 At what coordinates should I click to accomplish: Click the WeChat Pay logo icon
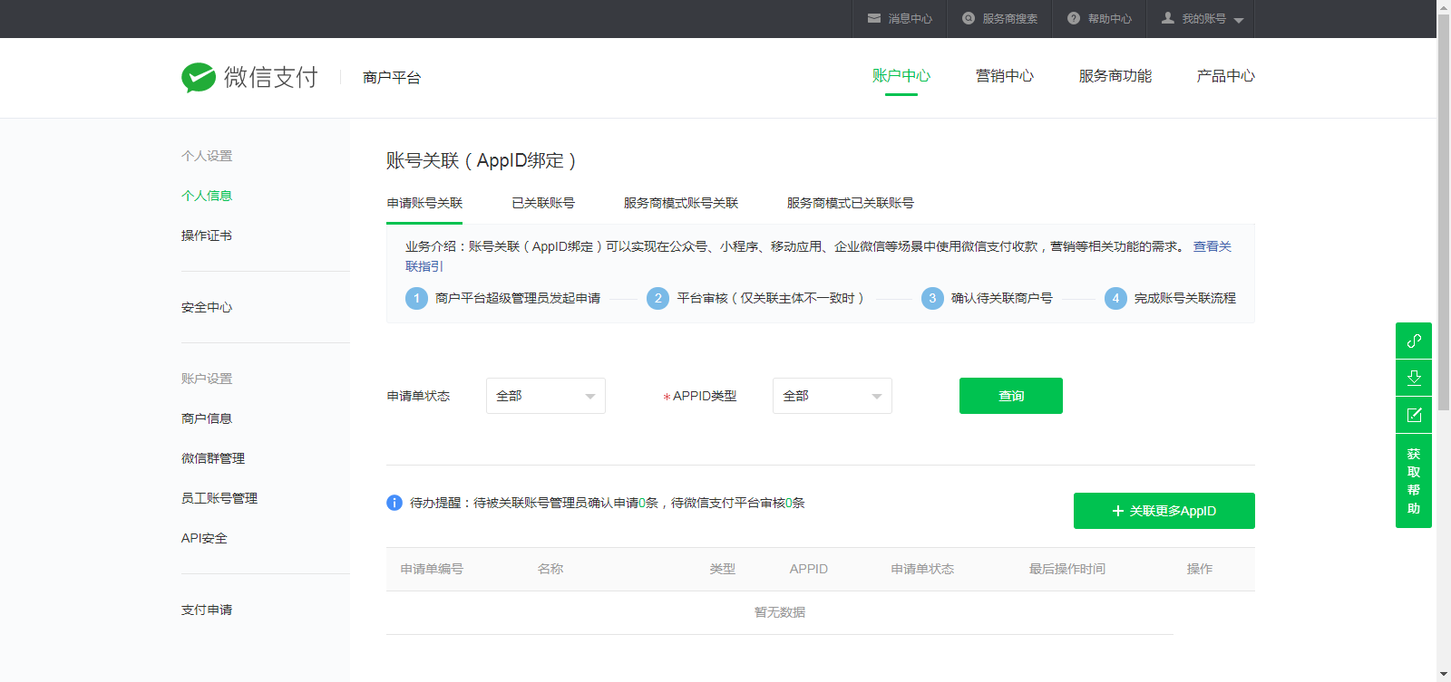199,78
